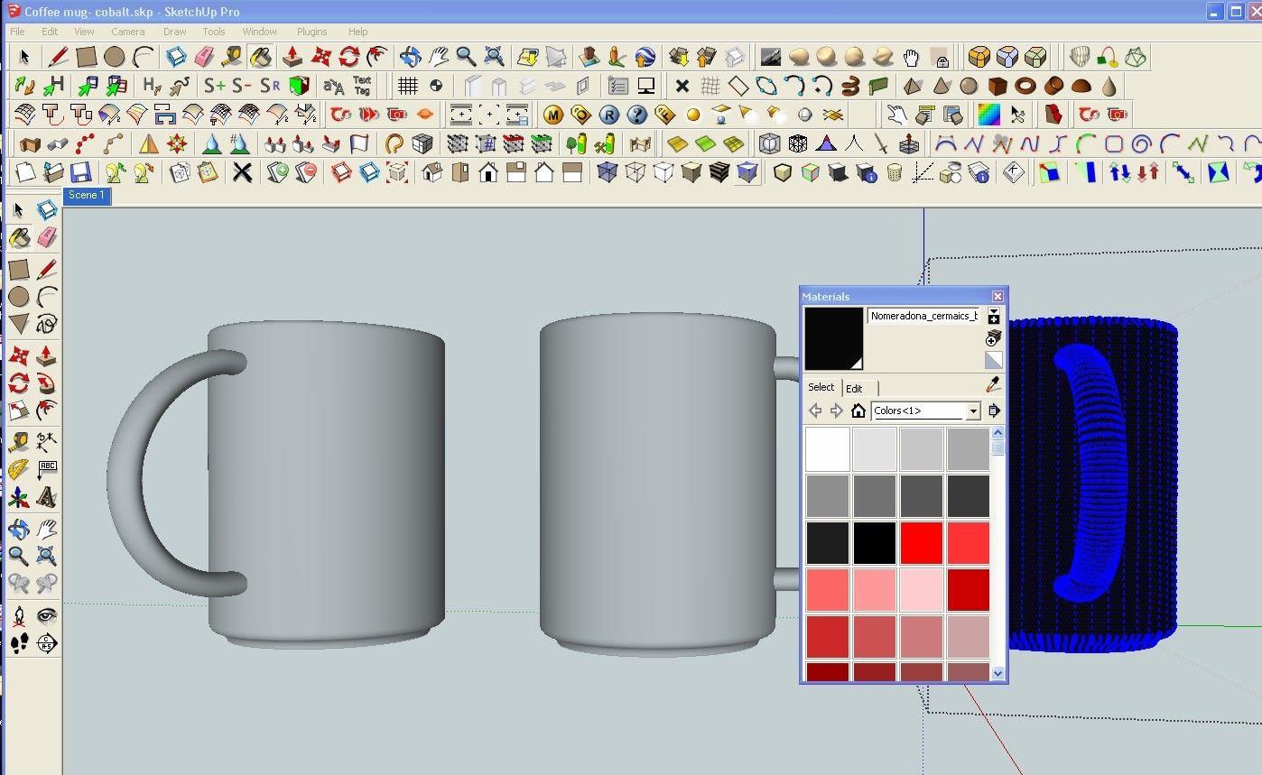Click the Google Earth place model icon
The image size is (1262, 775).
coord(644,57)
